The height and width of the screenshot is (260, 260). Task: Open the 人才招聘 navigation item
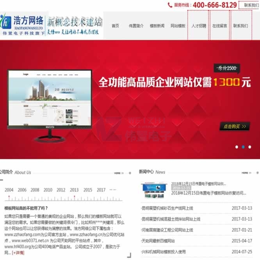pos(199,26)
